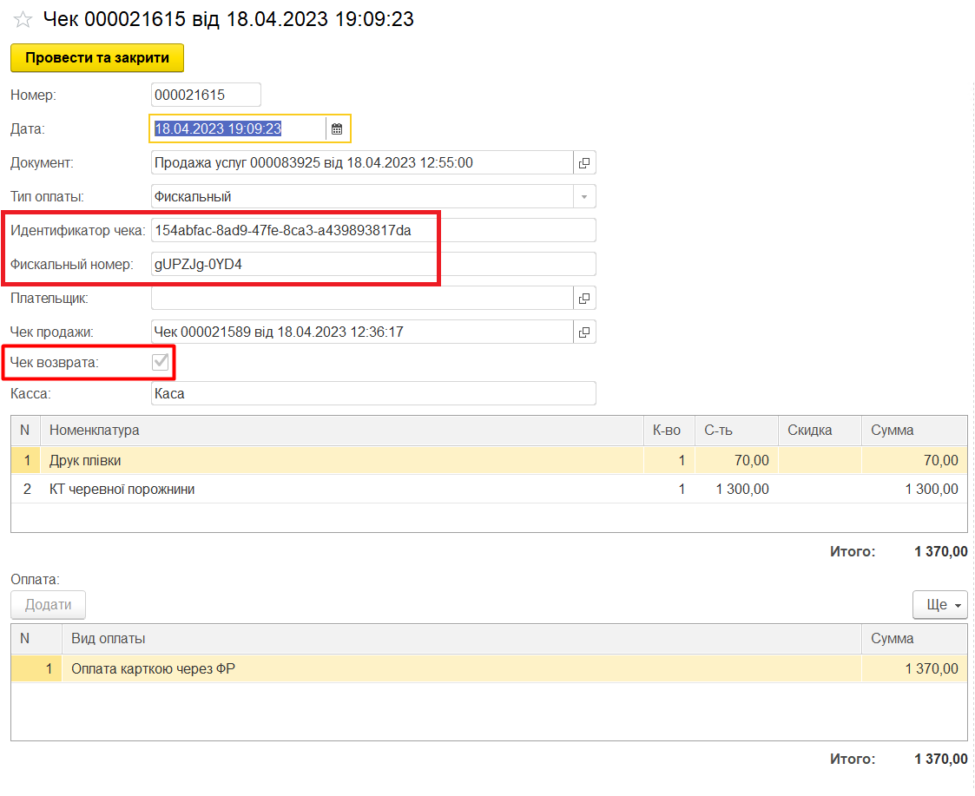Open the calendar picker in Дата field
Image resolution: width=975 pixels, height=796 pixels.
point(337,129)
